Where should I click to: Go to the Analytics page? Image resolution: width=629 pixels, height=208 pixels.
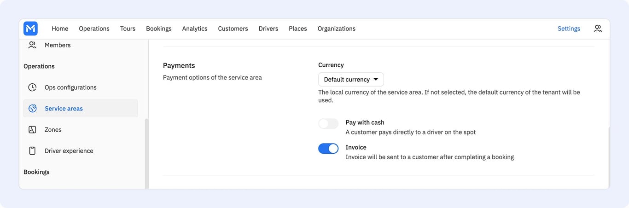(195, 29)
